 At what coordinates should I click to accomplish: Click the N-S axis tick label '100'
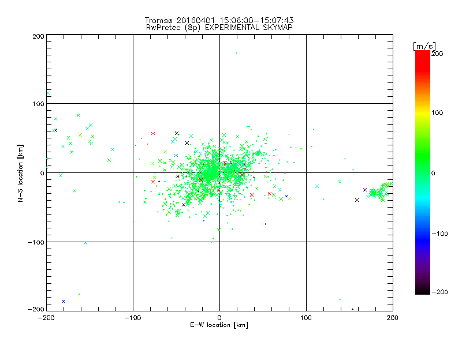(x=38, y=104)
